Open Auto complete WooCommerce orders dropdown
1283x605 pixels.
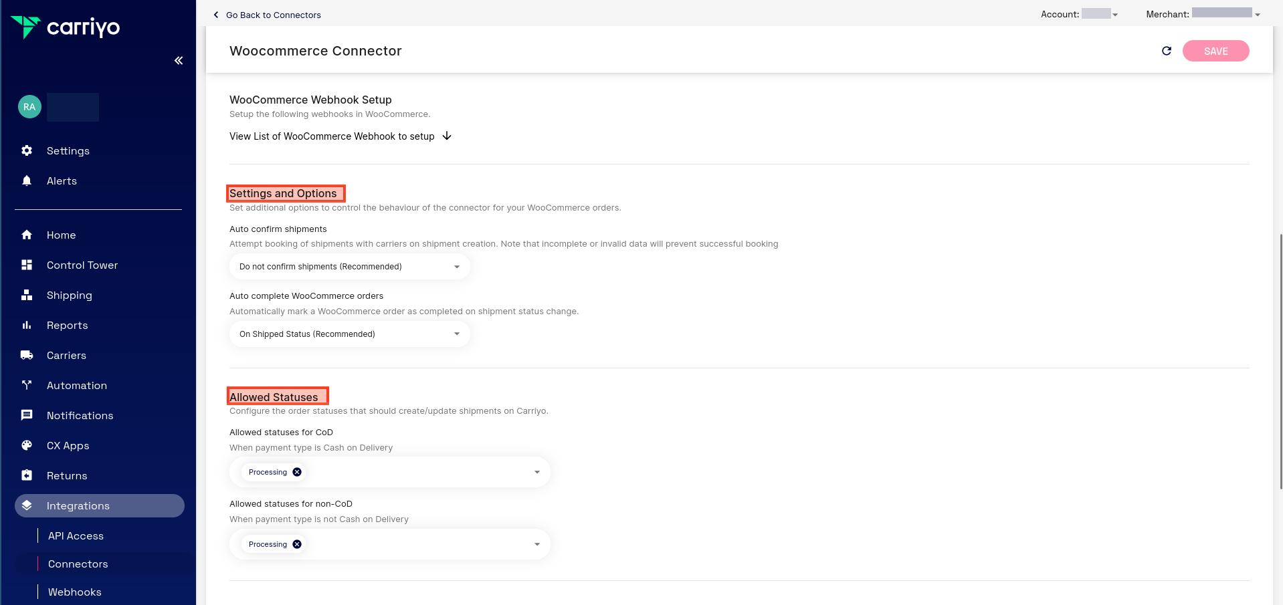[350, 334]
